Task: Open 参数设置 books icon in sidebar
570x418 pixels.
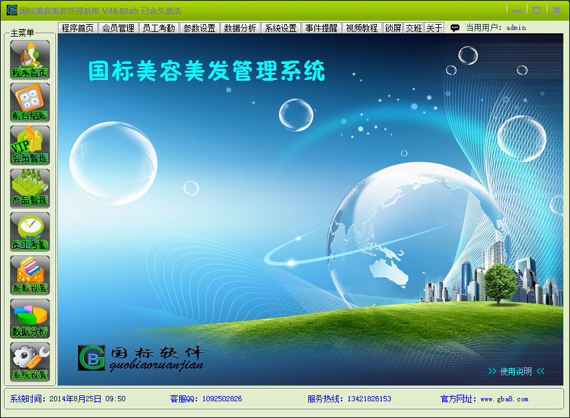Action: click(30, 275)
